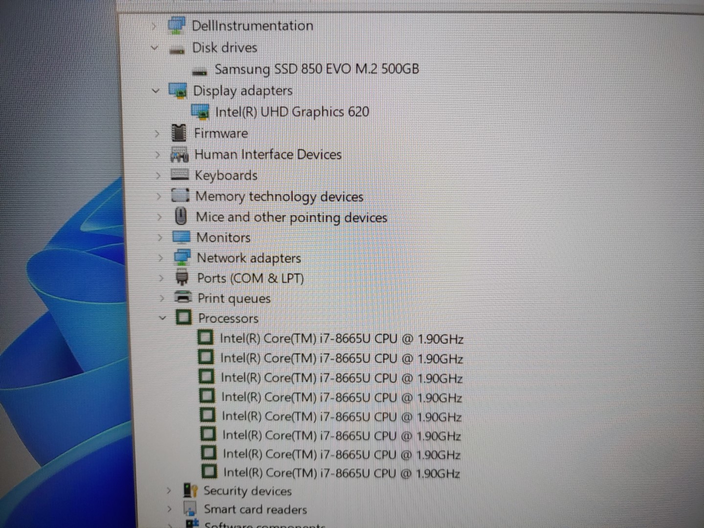This screenshot has height=528, width=704.
Task: Select the Network adapters label
Action: click(249, 258)
